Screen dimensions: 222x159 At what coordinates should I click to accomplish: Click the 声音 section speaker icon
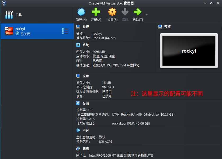point(78,130)
